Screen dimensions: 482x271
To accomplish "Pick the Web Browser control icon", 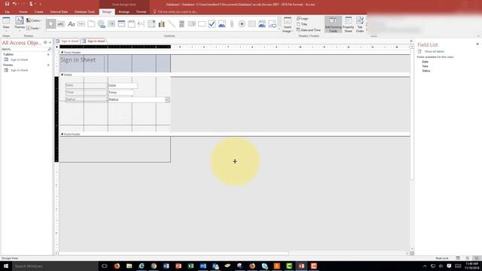I will [111, 24].
